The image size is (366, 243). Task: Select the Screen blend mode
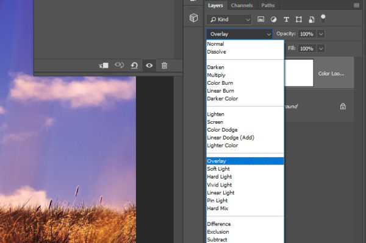click(x=245, y=122)
